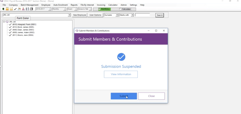Click the search text input field
The image size is (241, 114).
click(x=142, y=15)
